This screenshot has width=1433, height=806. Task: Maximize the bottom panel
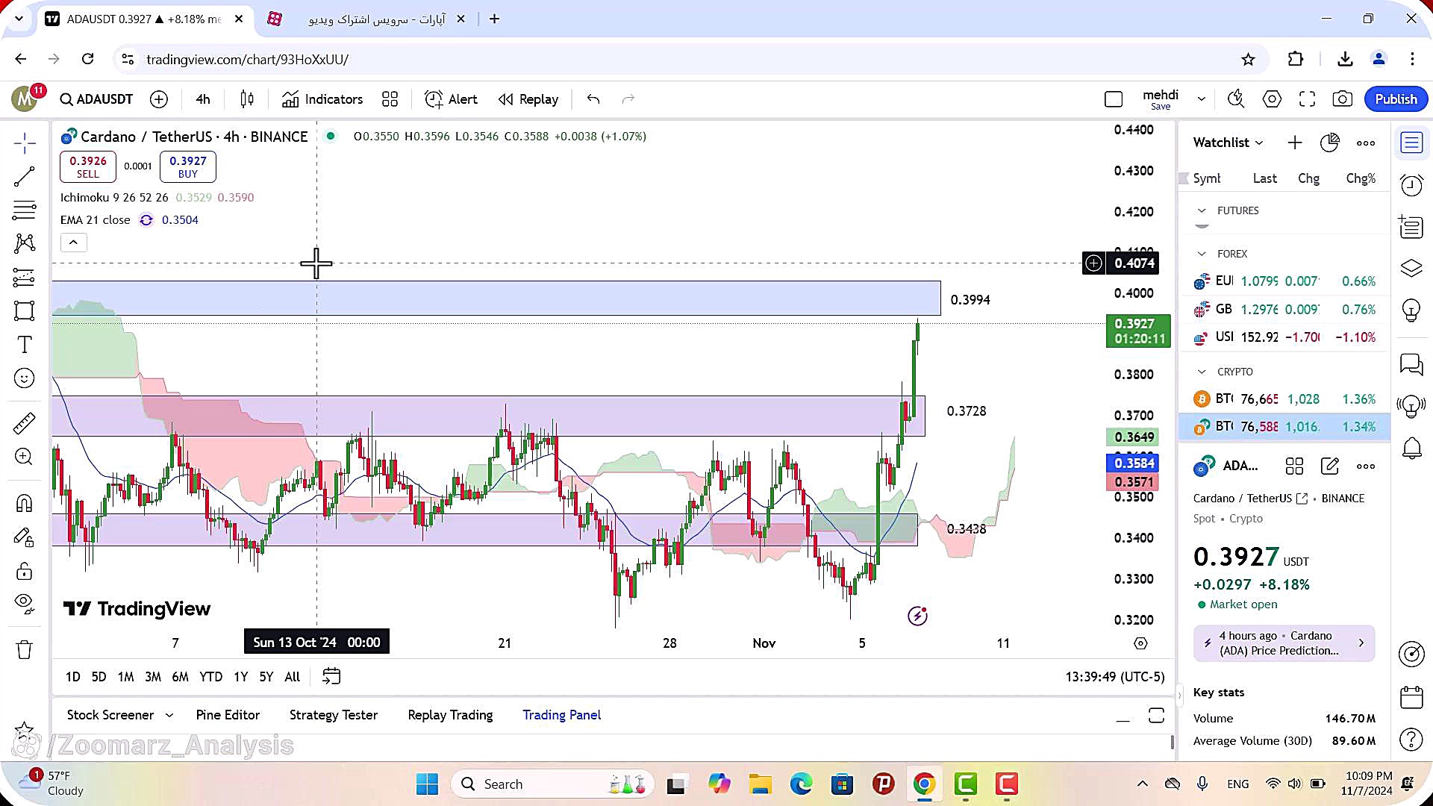click(x=1156, y=715)
